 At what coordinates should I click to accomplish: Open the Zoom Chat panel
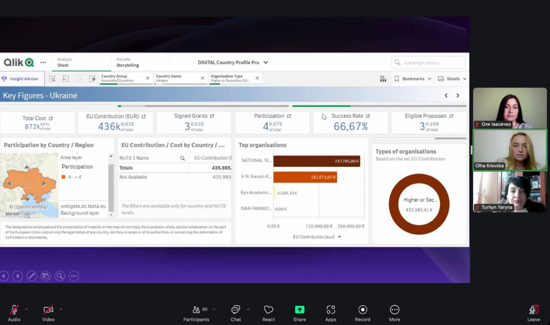pos(236,310)
